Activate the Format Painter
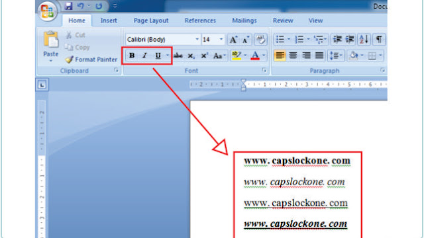This screenshot has height=238, width=424. tap(91, 59)
